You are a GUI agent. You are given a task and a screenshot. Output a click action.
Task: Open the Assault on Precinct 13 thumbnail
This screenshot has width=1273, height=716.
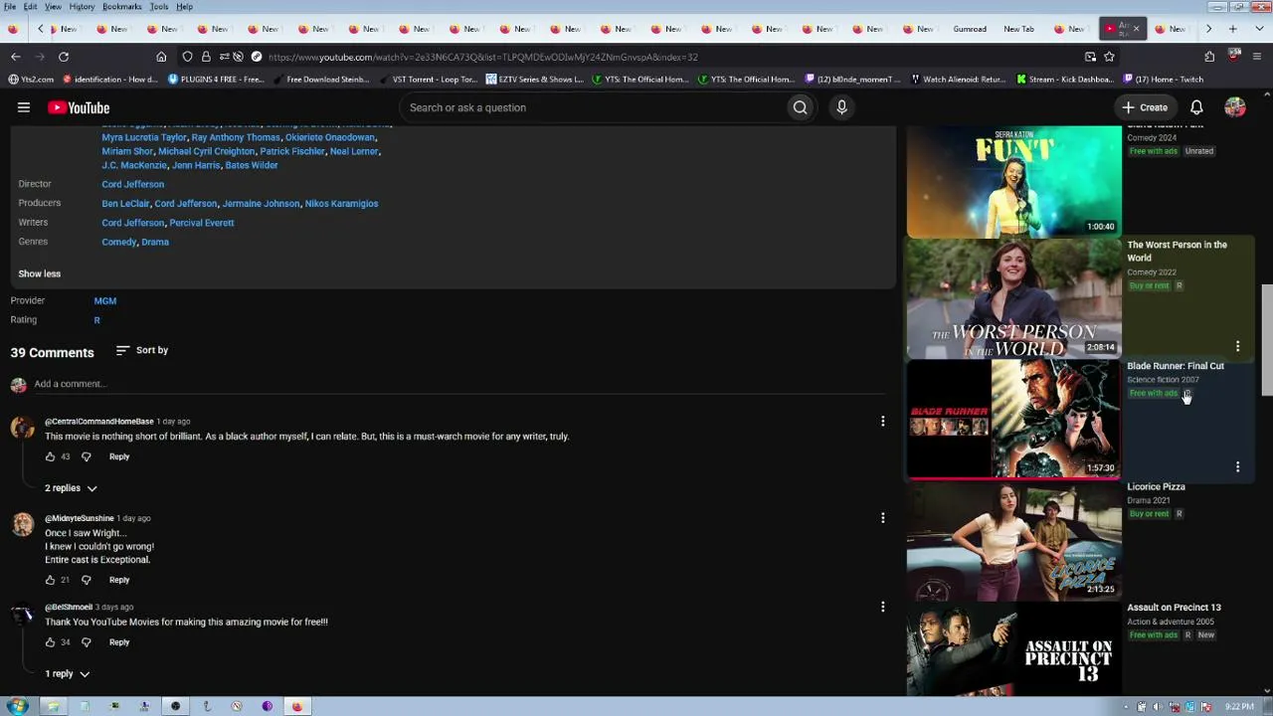(1013, 649)
